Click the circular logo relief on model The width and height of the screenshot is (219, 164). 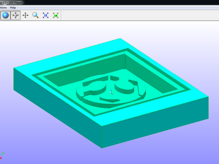111,91
